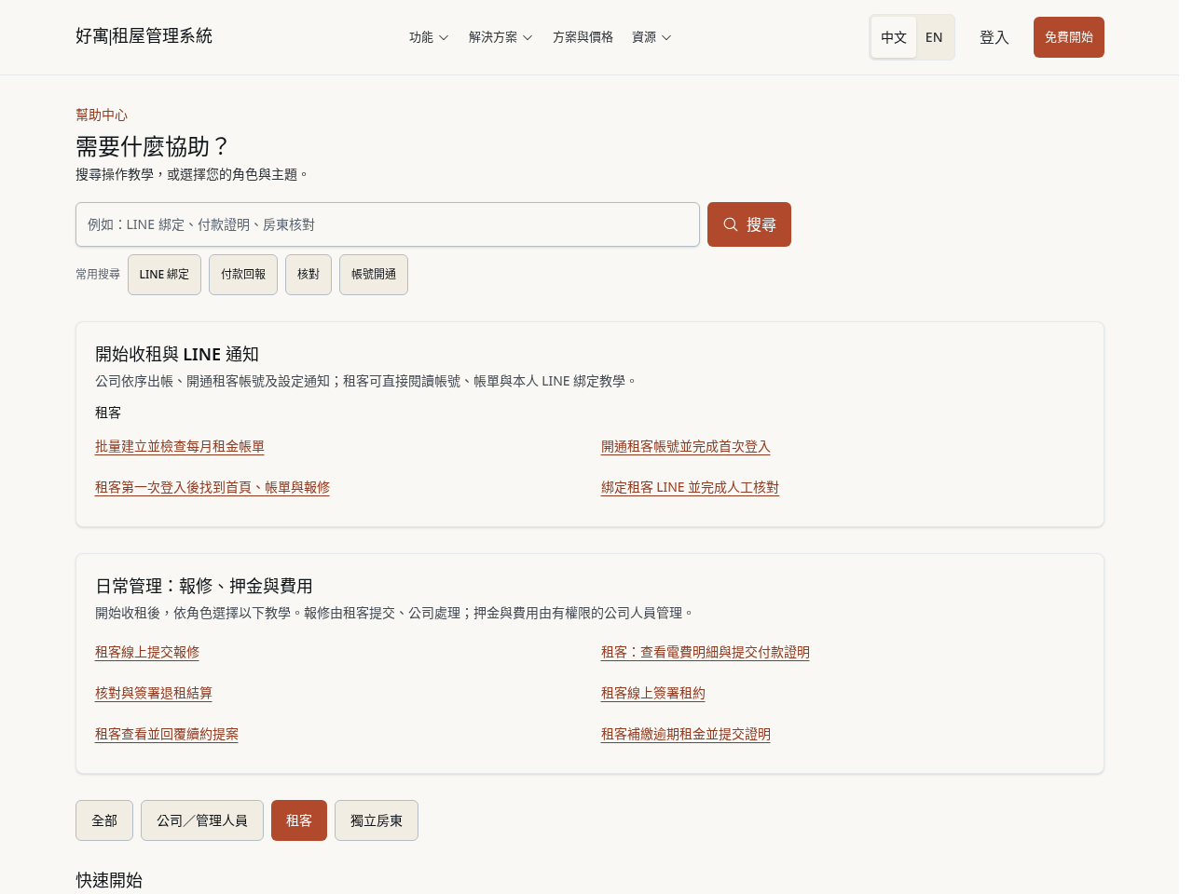
Task: Select the LINE 綁定 quick search chip
Action: point(164,275)
